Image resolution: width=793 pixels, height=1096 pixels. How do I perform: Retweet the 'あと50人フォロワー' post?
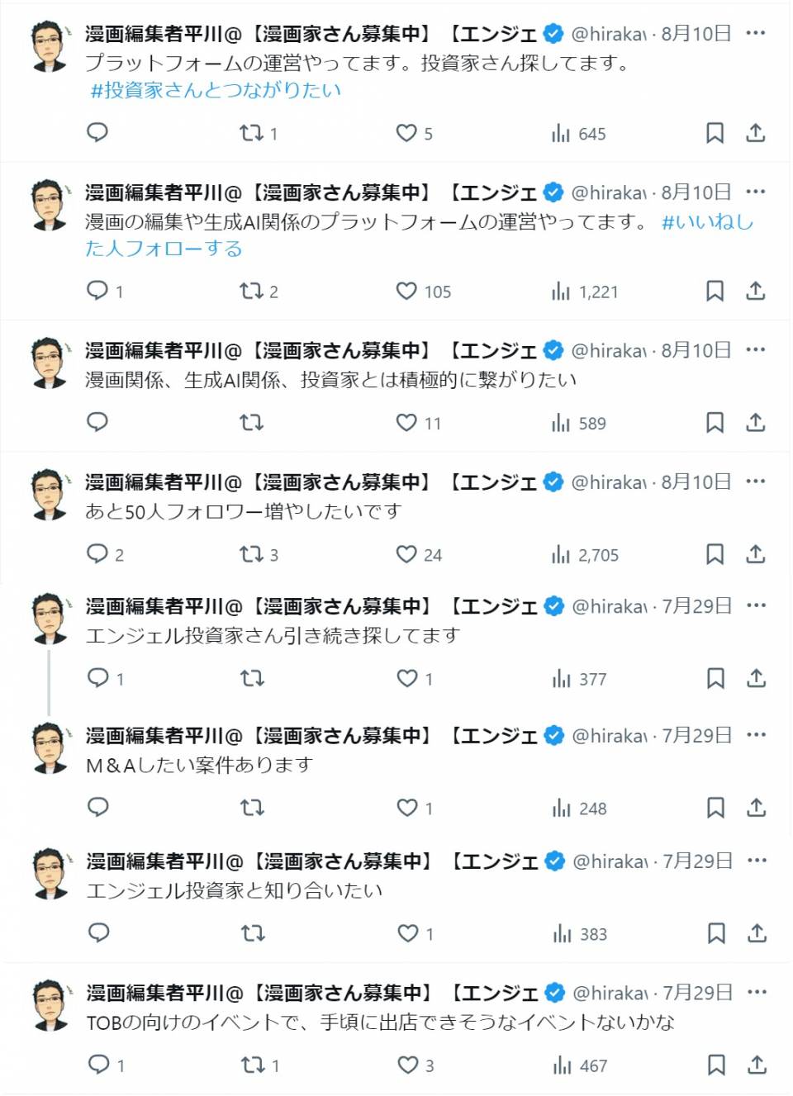251,554
